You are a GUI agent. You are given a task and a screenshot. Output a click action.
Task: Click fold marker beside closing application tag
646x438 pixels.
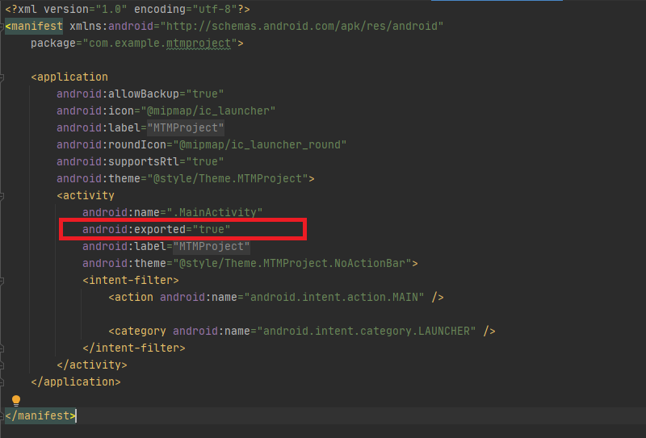(x=2, y=382)
